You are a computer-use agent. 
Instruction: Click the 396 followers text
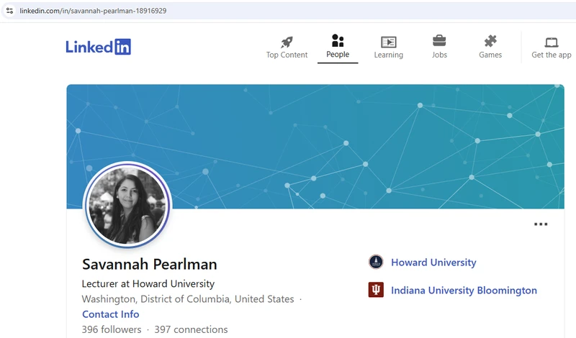(x=112, y=329)
